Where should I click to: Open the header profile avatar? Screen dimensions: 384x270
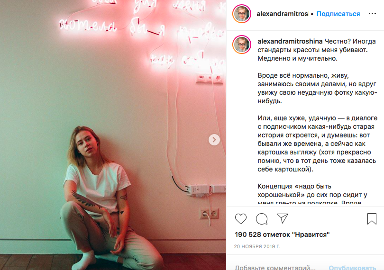click(242, 14)
